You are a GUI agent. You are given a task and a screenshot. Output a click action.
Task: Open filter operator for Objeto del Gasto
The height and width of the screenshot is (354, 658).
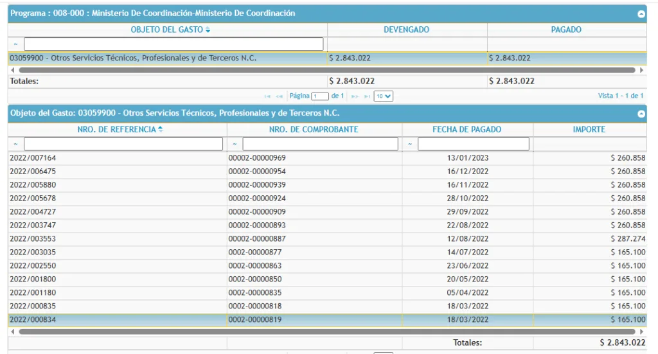[x=14, y=44]
